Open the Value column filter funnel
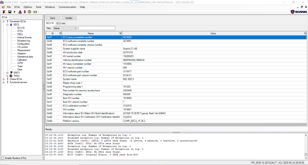This screenshot has width=308, height=165. click(305, 33)
